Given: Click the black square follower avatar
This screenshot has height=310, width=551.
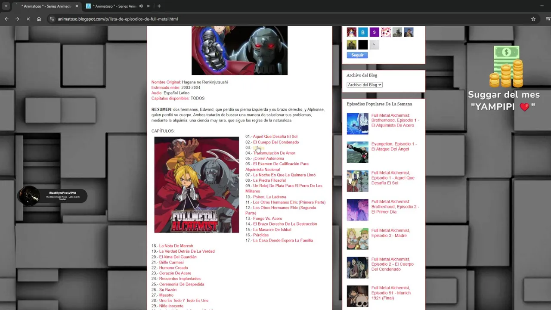Looking at the screenshot, I should point(363,45).
